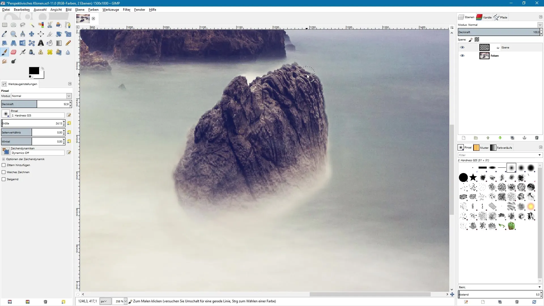Swap foreground and background colors
Screen dimensions: 544x306
pos(42,69)
